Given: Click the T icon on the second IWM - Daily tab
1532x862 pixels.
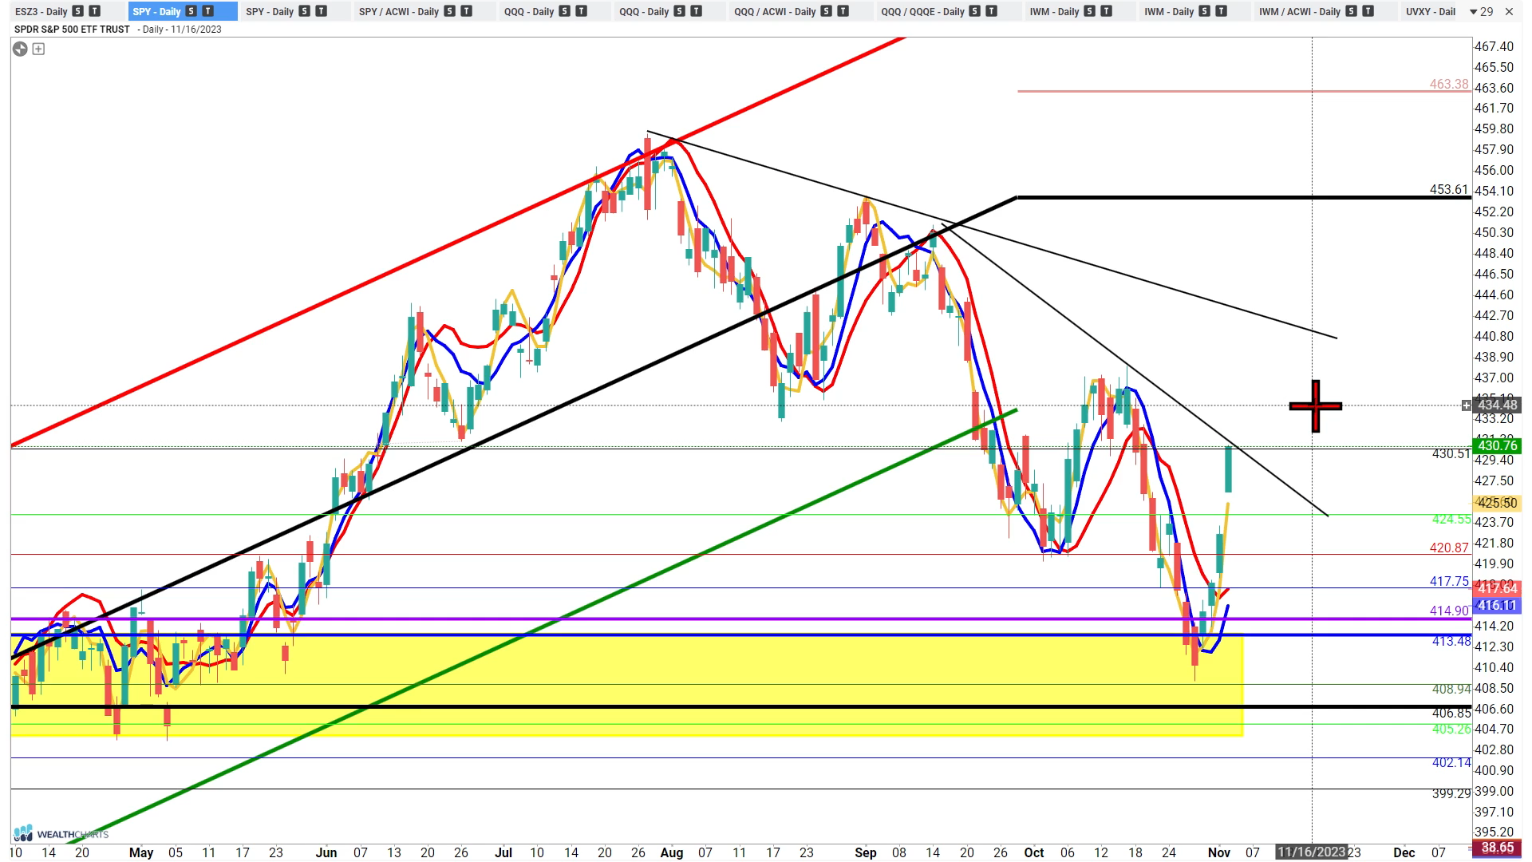Looking at the screenshot, I should pos(1222,11).
